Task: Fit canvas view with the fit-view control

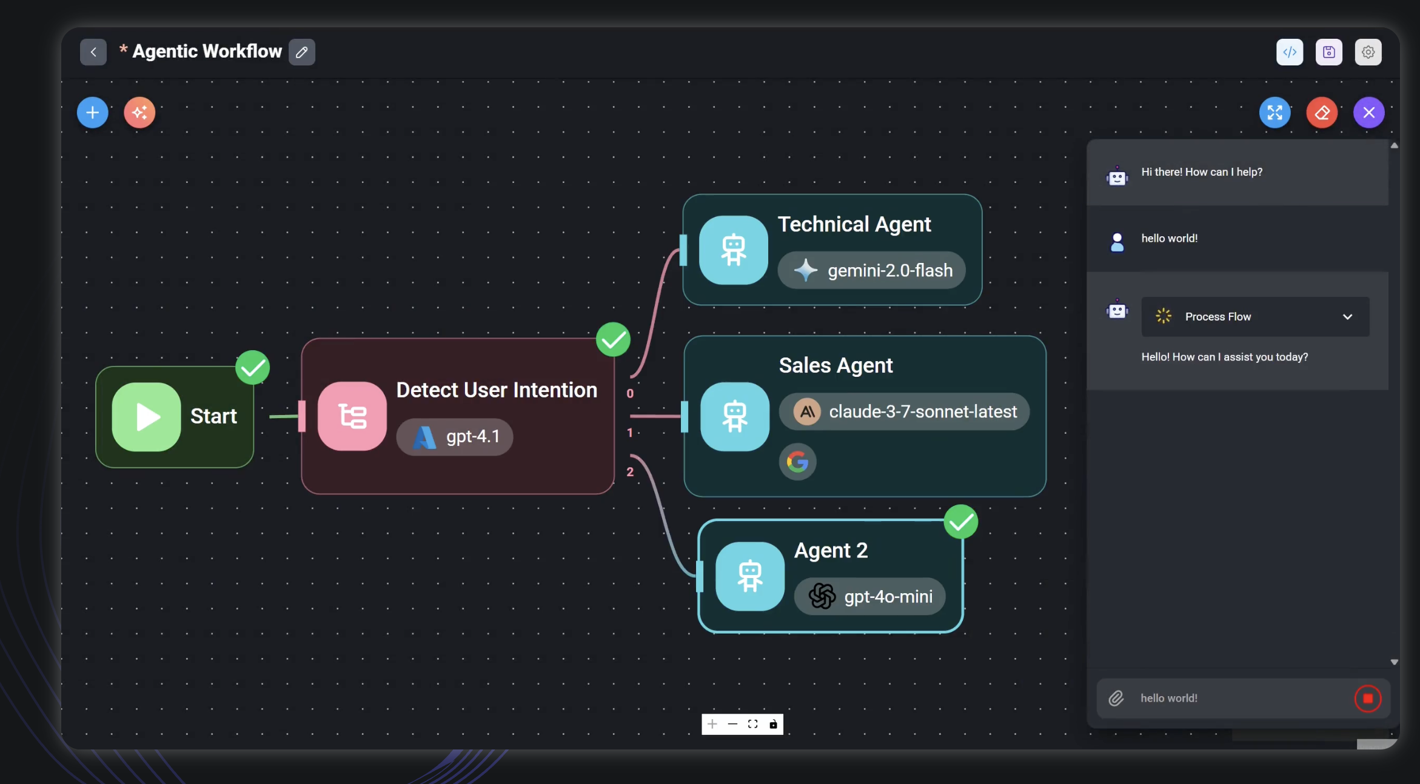Action: pos(753,724)
